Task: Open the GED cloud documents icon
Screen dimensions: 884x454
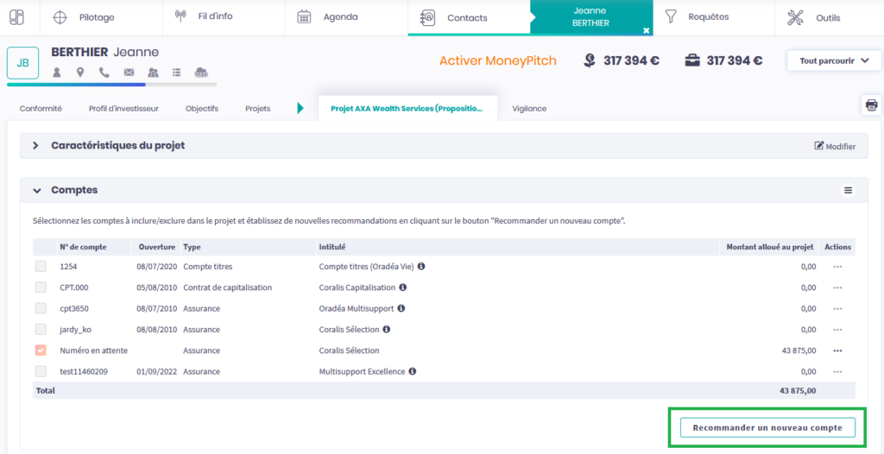Action: (x=201, y=73)
